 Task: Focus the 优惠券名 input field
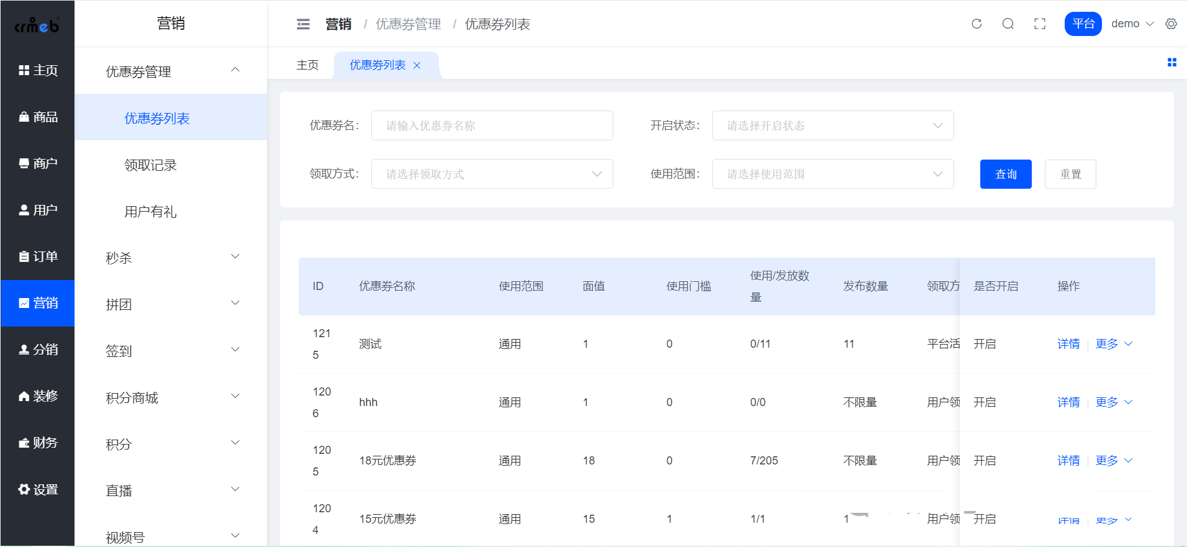pyautogui.click(x=492, y=125)
